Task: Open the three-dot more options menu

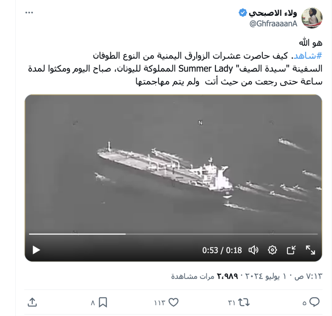Action: 29,13
